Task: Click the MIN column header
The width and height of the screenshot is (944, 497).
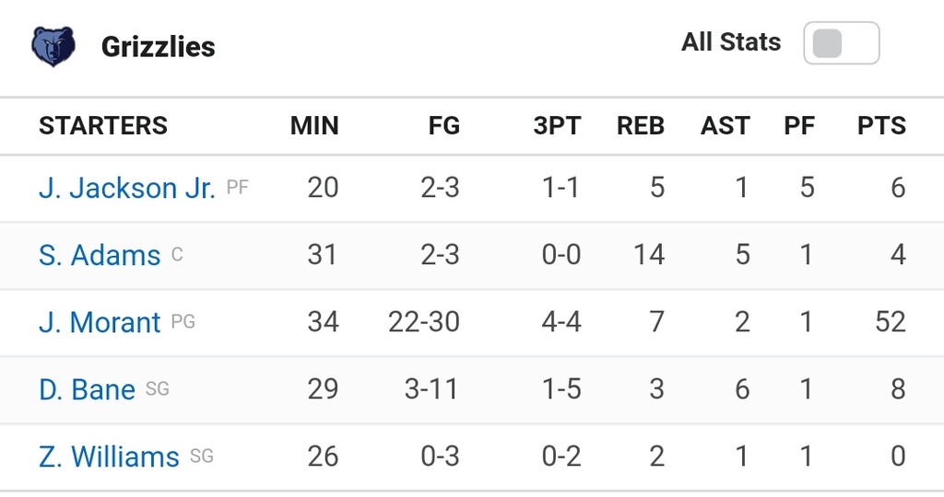Action: pyautogui.click(x=314, y=125)
